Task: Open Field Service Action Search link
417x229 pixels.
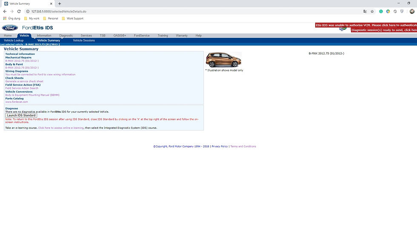Action: click(x=22, y=88)
